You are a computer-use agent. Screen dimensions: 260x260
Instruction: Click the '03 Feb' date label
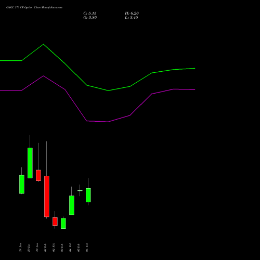point(62,248)
